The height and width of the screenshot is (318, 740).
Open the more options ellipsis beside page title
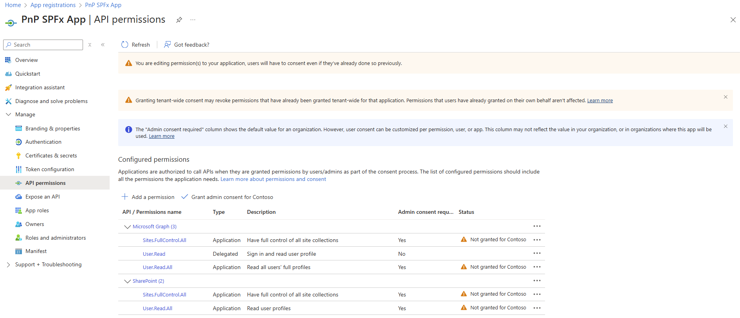point(193,20)
